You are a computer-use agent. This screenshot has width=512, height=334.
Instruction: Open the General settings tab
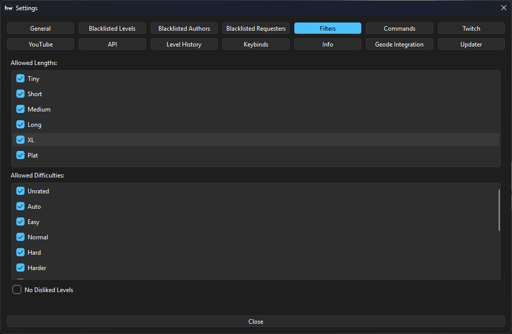tap(40, 29)
